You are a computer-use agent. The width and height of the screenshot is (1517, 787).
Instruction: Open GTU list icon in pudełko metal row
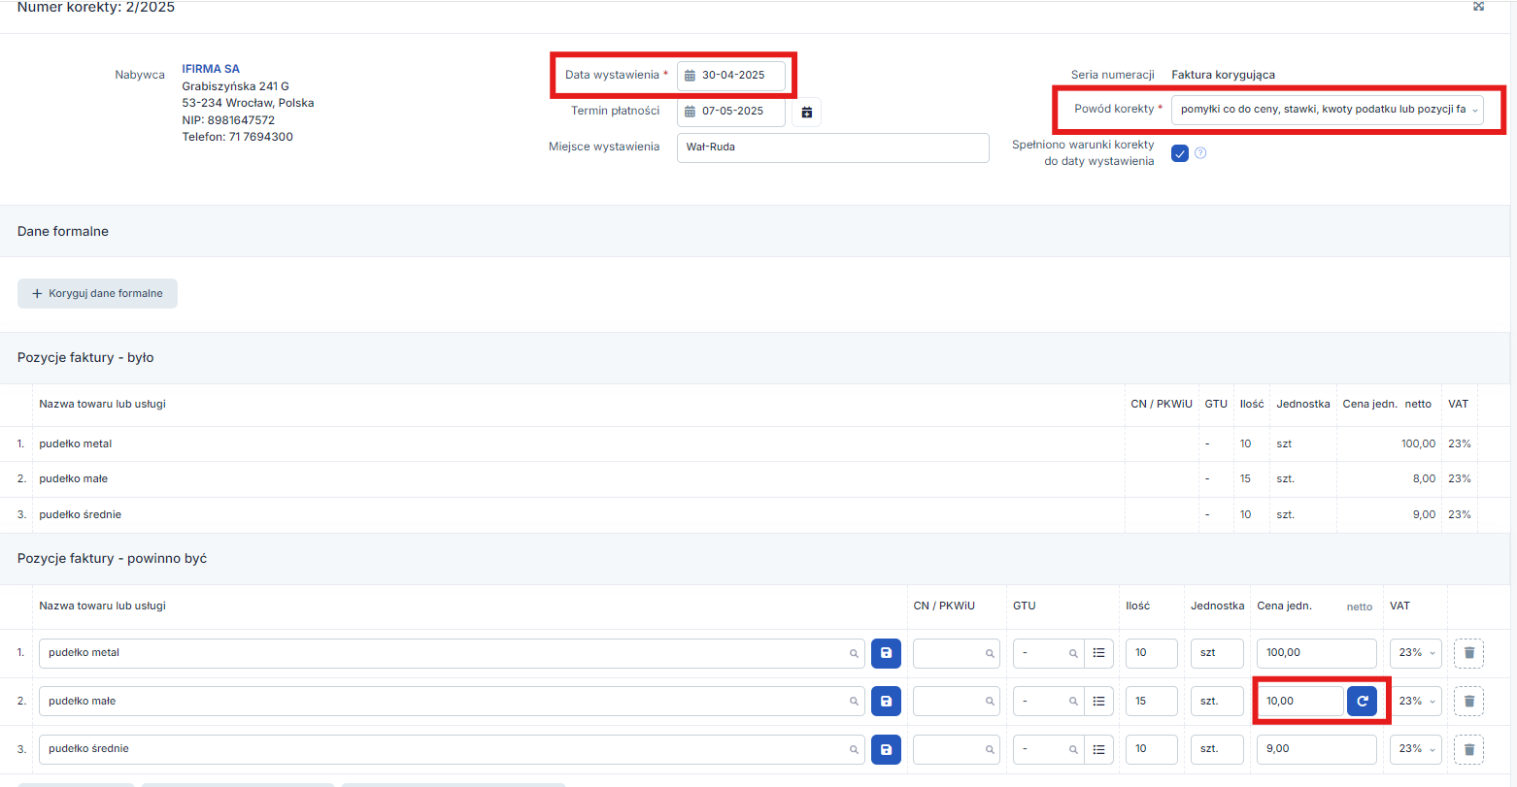[1098, 653]
